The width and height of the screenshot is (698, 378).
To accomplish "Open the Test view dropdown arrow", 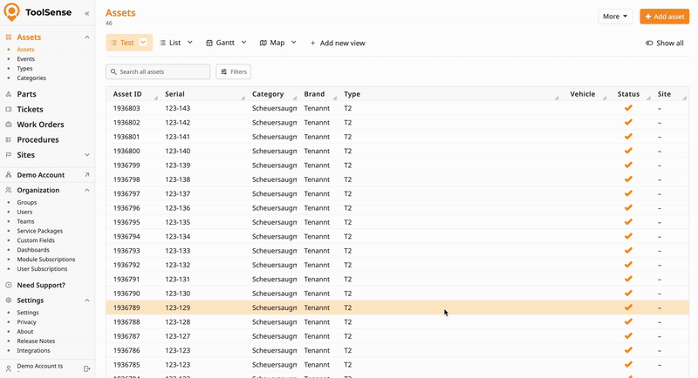I will point(143,42).
